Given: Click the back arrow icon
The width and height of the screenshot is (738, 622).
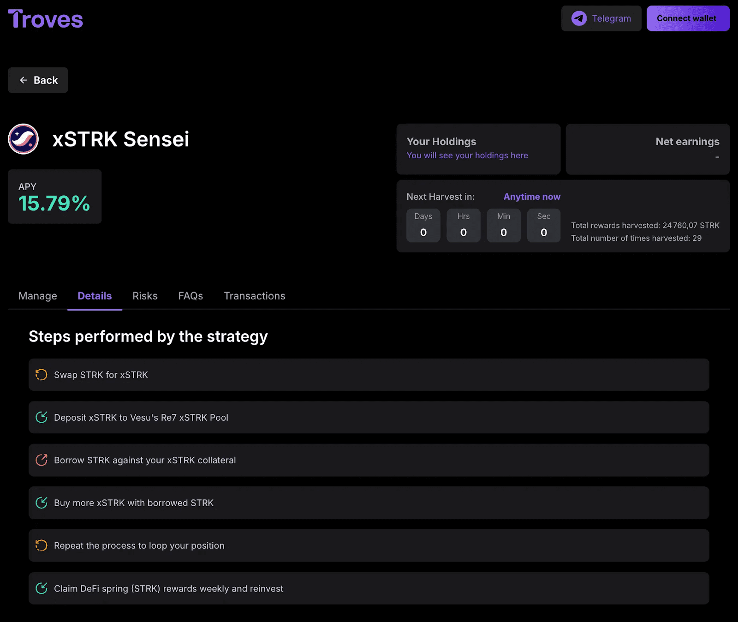Looking at the screenshot, I should [x=23, y=80].
